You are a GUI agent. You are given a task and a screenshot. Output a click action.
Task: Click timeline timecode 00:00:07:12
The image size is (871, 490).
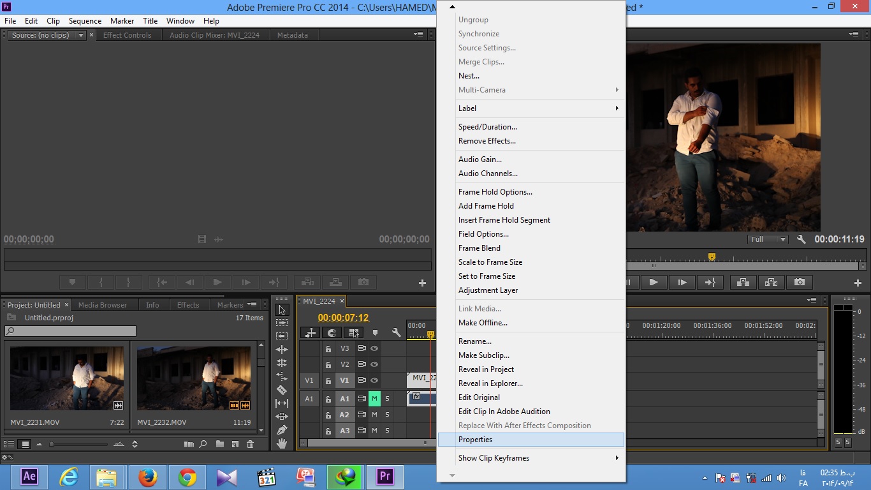343,318
